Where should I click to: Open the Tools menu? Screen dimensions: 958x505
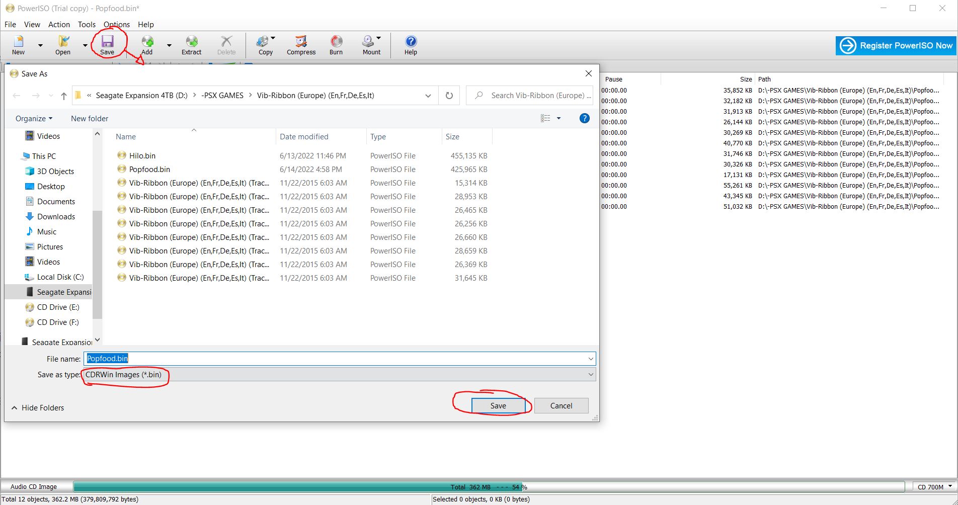pyautogui.click(x=87, y=24)
